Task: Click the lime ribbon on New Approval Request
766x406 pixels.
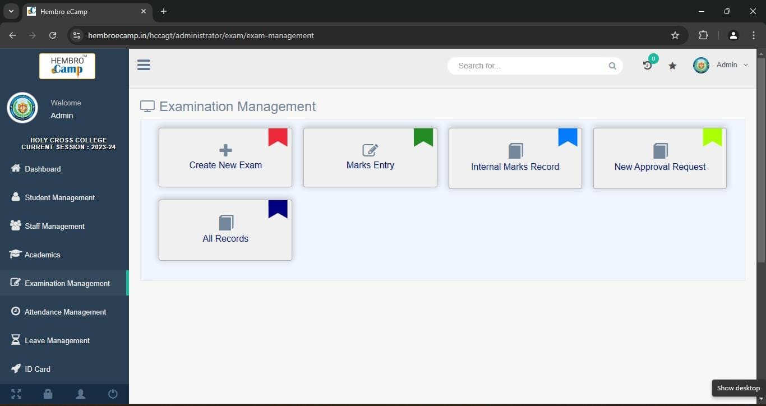Action: click(712, 137)
